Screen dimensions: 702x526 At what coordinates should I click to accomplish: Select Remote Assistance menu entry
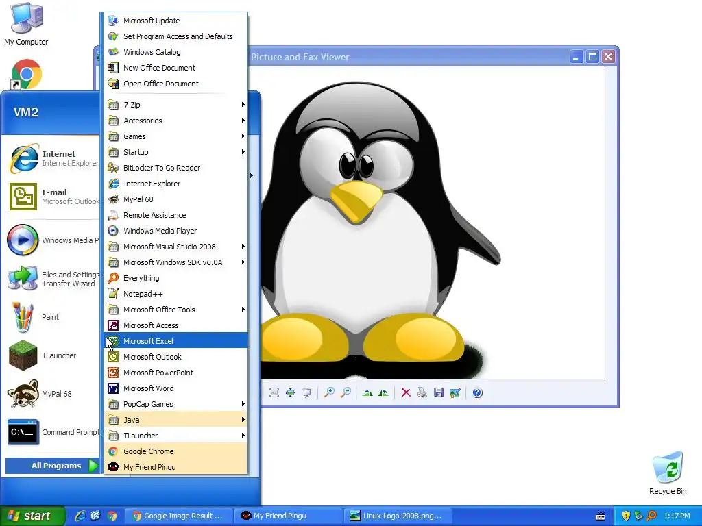[x=176, y=215]
